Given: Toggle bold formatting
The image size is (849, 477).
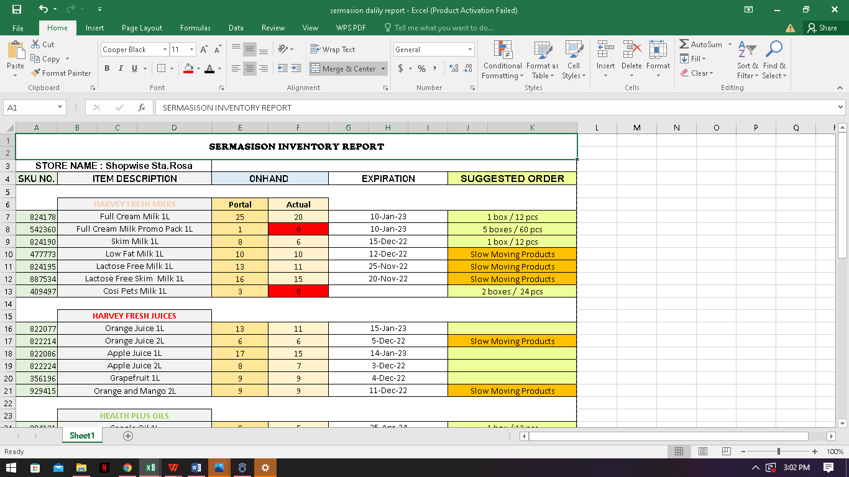Looking at the screenshot, I should [106, 68].
